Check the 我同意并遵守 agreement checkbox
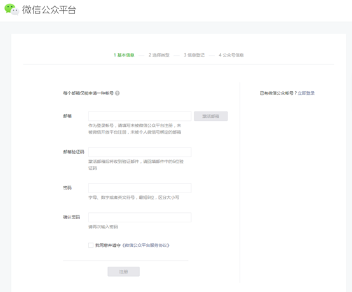 [91, 245]
